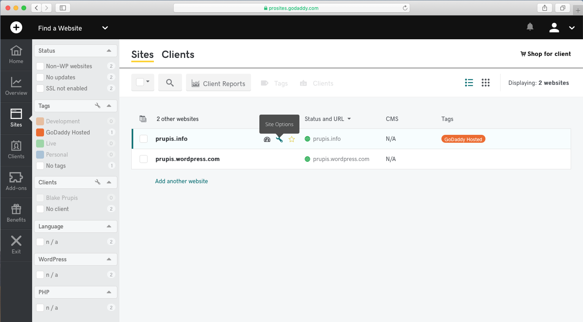Open the dashboard gauge icon for prupis.info

click(x=267, y=139)
